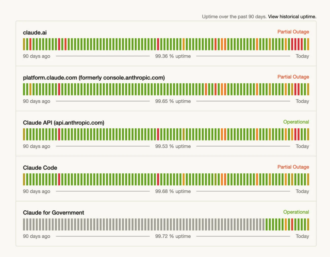Click Operational status for Claude for Government
The height and width of the screenshot is (257, 330).
click(296, 212)
